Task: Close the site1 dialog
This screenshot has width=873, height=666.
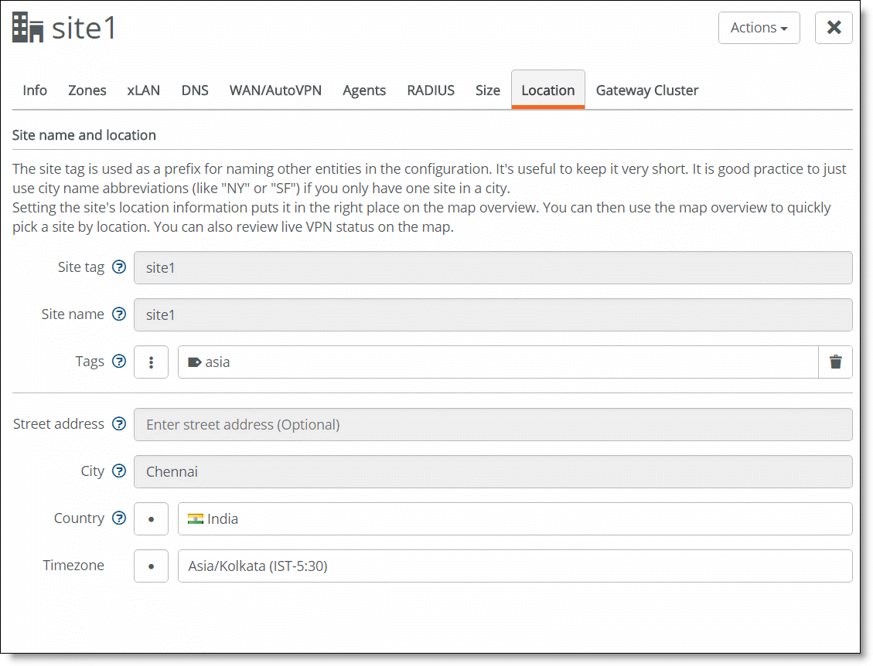Action: (x=834, y=28)
